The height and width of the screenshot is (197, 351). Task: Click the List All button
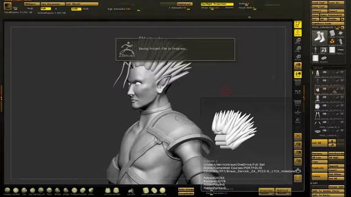(x=319, y=143)
